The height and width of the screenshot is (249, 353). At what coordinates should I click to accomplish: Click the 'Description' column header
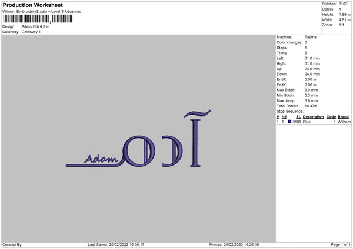point(313,117)
